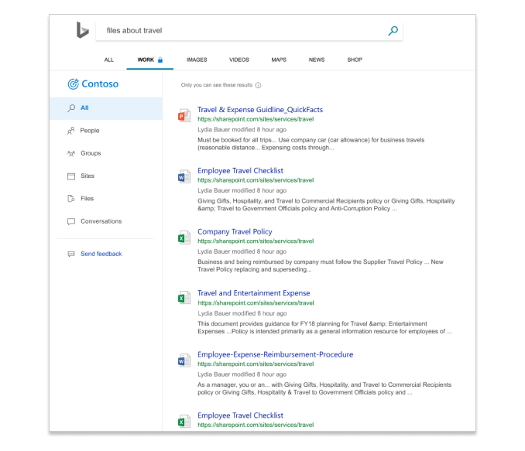Filter results by People

point(90,131)
